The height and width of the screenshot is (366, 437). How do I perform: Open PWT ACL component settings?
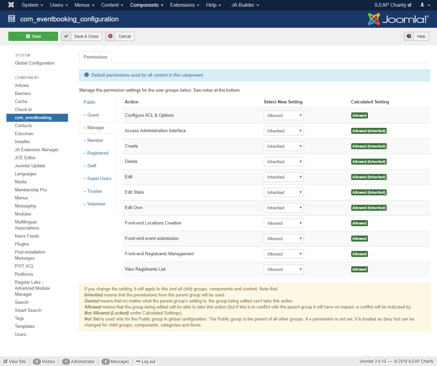tap(24, 266)
